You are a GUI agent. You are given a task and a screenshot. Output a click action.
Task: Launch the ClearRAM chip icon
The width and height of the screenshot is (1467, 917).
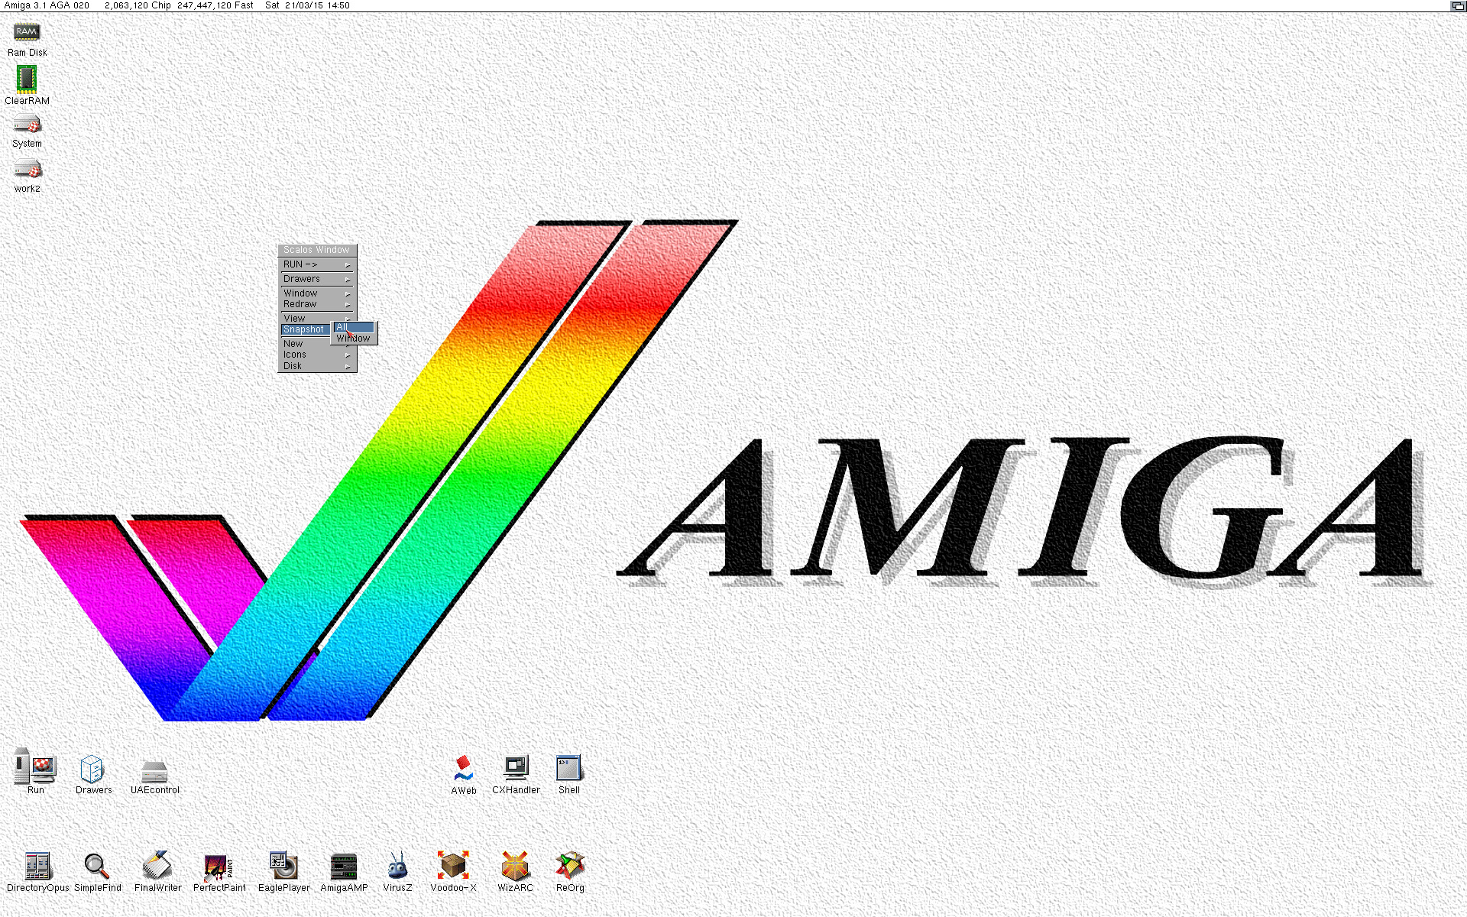(x=27, y=79)
